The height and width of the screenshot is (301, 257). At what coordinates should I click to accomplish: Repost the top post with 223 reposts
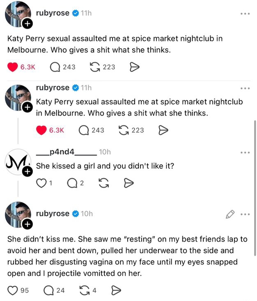coord(94,67)
